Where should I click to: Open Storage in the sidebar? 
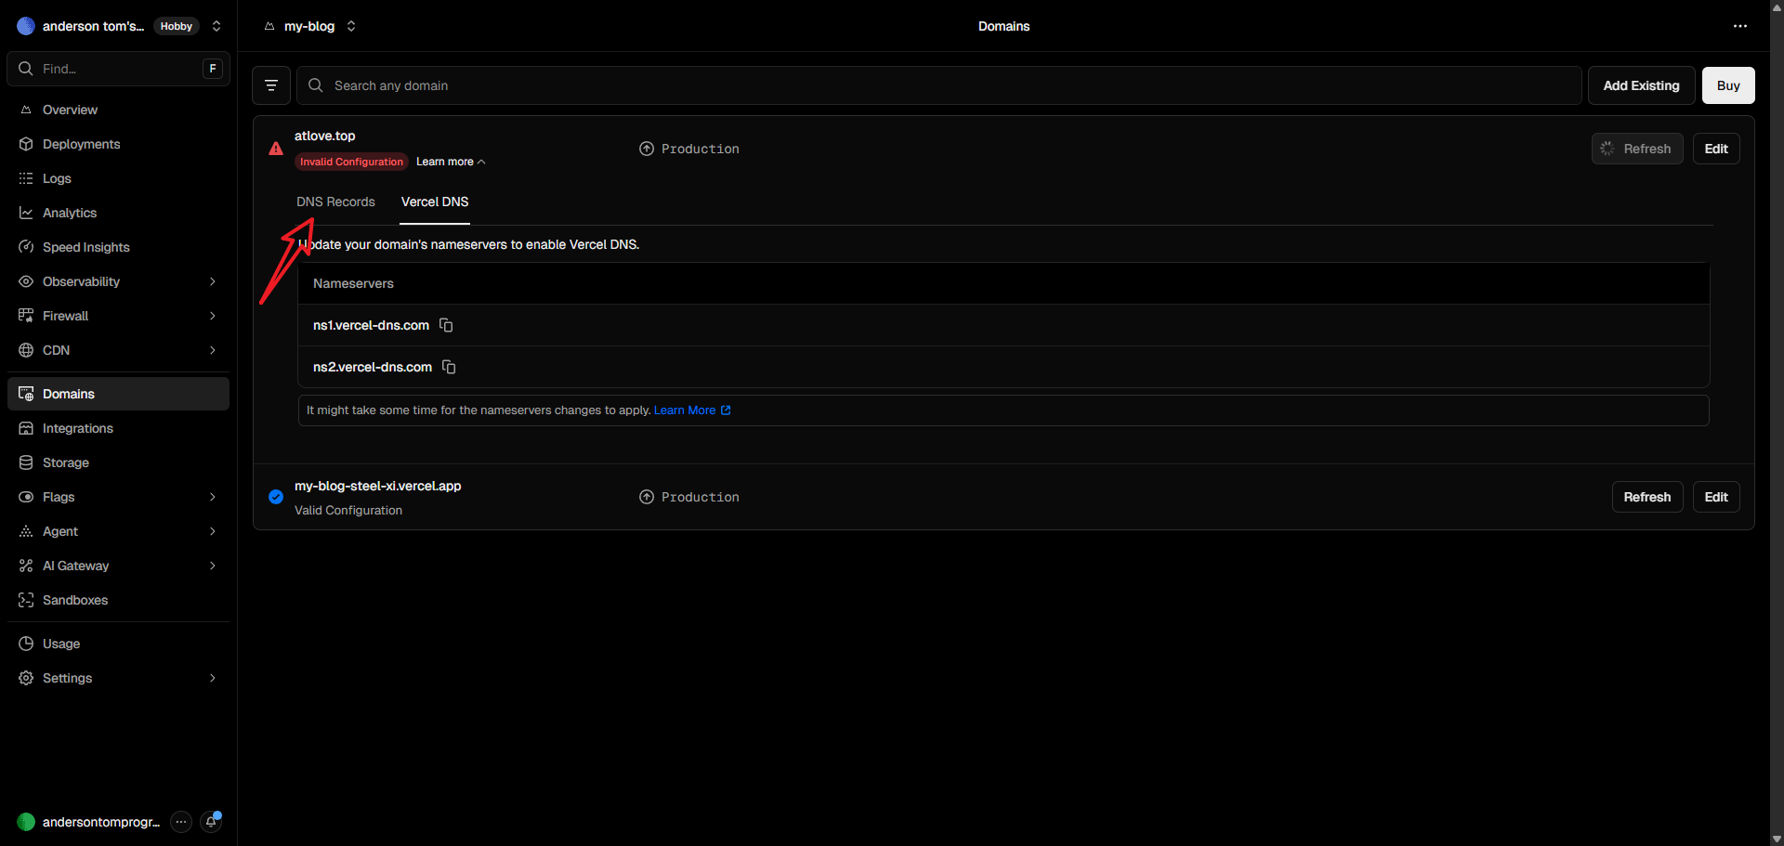(x=118, y=462)
